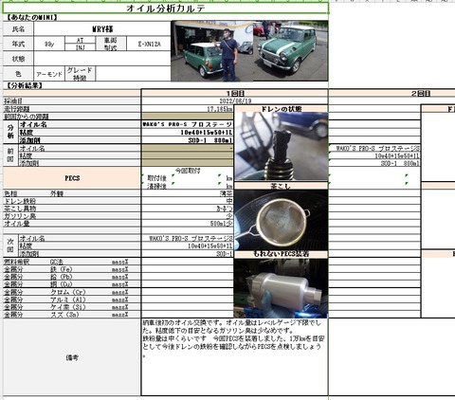Click 粘度 label in the 分析 group

27,132
